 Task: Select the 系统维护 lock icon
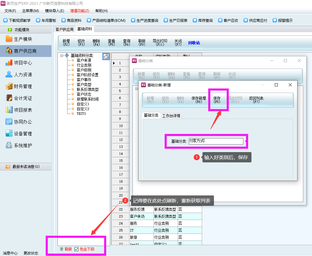tap(9, 145)
